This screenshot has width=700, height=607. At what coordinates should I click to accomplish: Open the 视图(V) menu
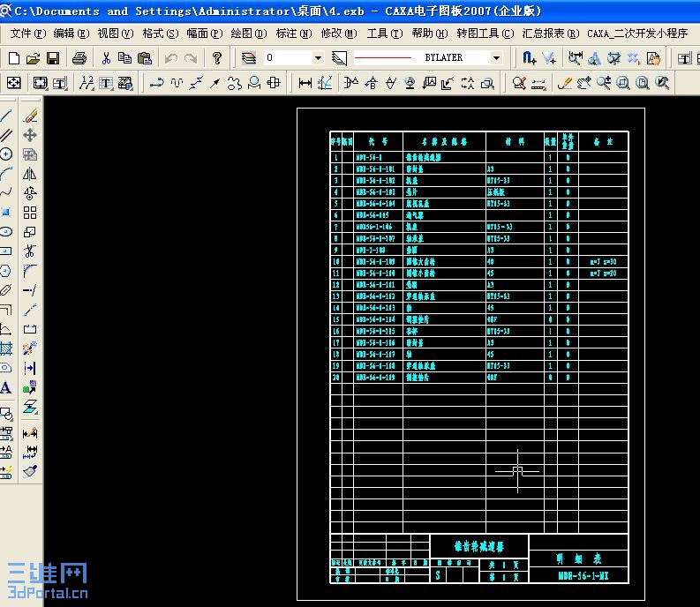pyautogui.click(x=116, y=34)
